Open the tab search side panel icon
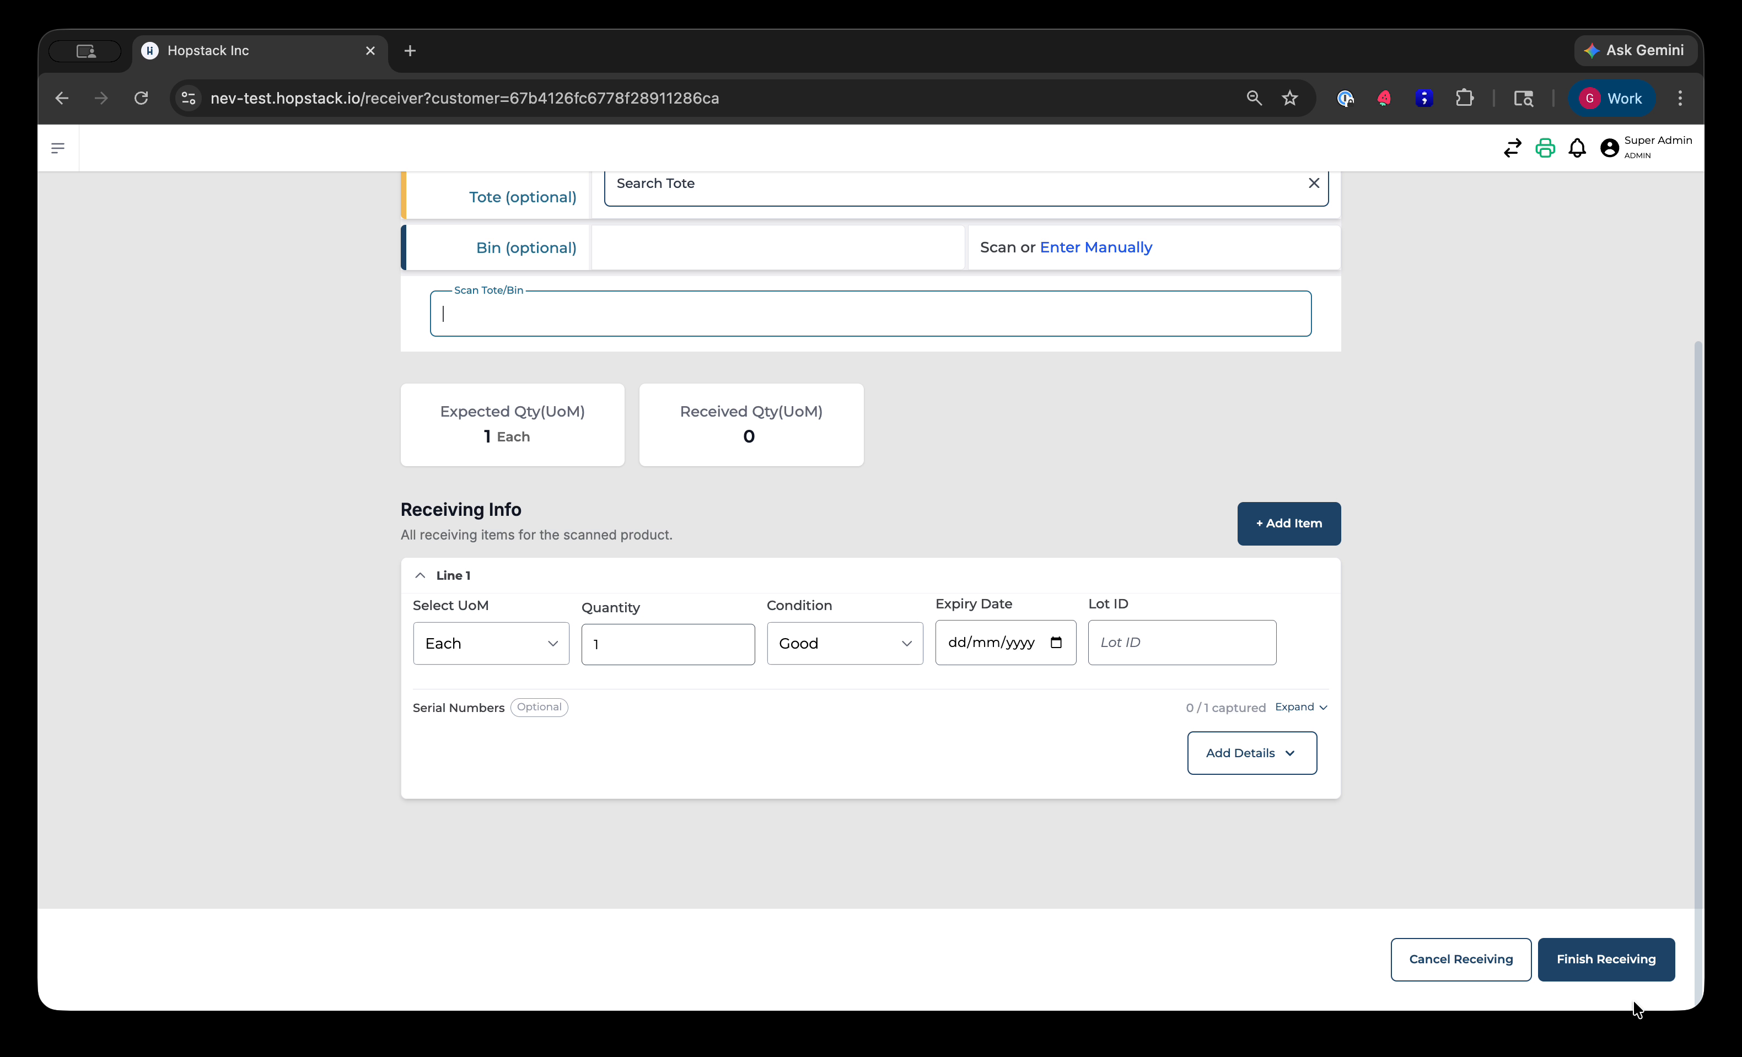 (x=1523, y=98)
